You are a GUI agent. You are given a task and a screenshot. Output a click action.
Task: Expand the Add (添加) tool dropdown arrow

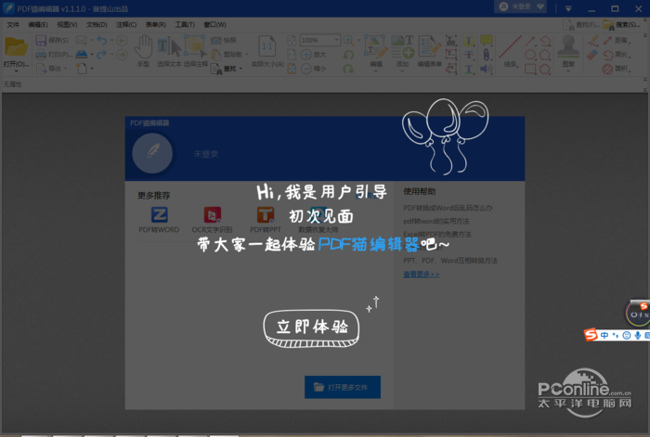click(x=402, y=71)
